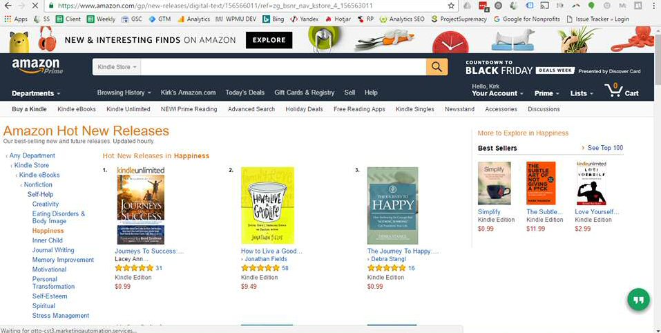Click the Help nav link

[x=371, y=93]
